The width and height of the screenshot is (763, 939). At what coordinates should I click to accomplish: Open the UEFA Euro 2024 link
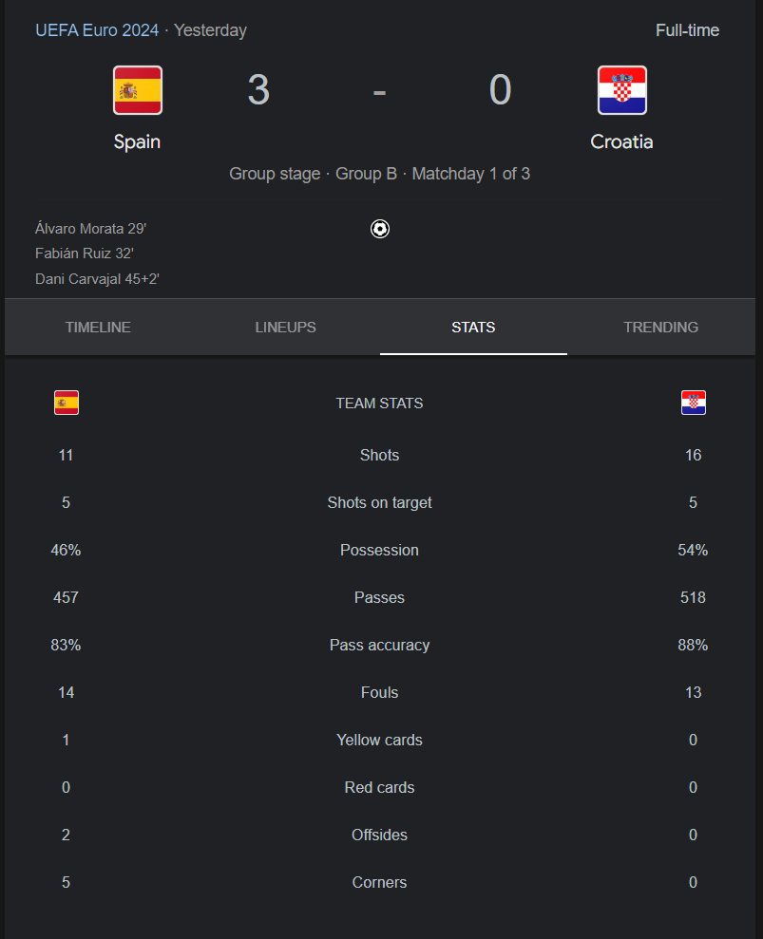pos(97,30)
